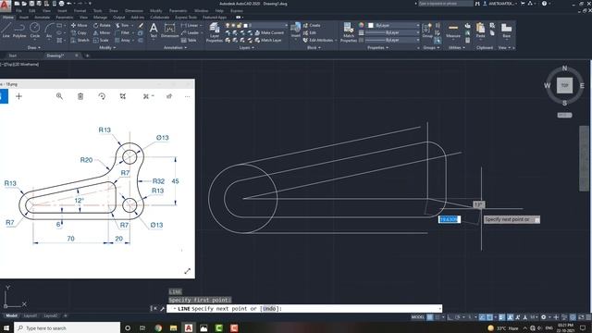592x333 pixels.
Task: Select the Polyline tool
Action: (x=19, y=30)
